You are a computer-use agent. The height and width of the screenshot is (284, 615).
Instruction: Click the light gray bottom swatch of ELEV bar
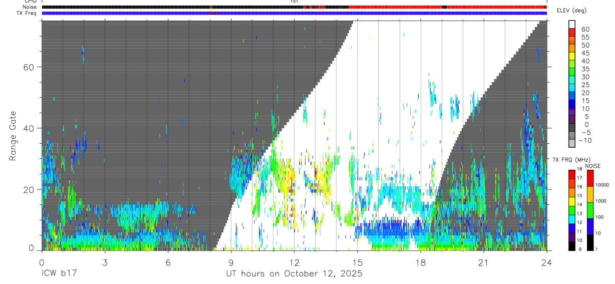tap(572, 144)
